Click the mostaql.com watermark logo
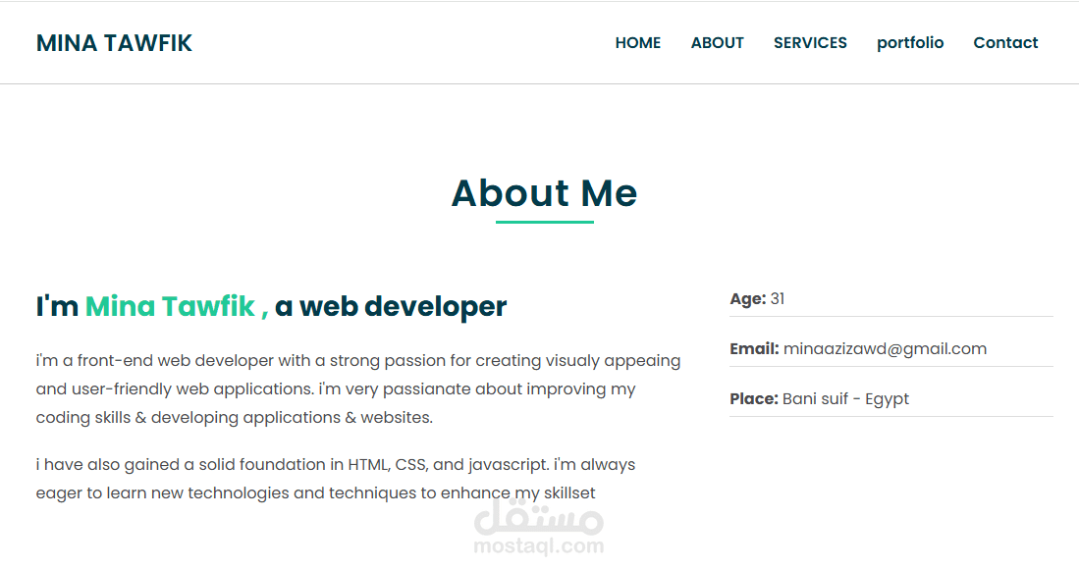The image size is (1079, 569). pyautogui.click(x=539, y=546)
